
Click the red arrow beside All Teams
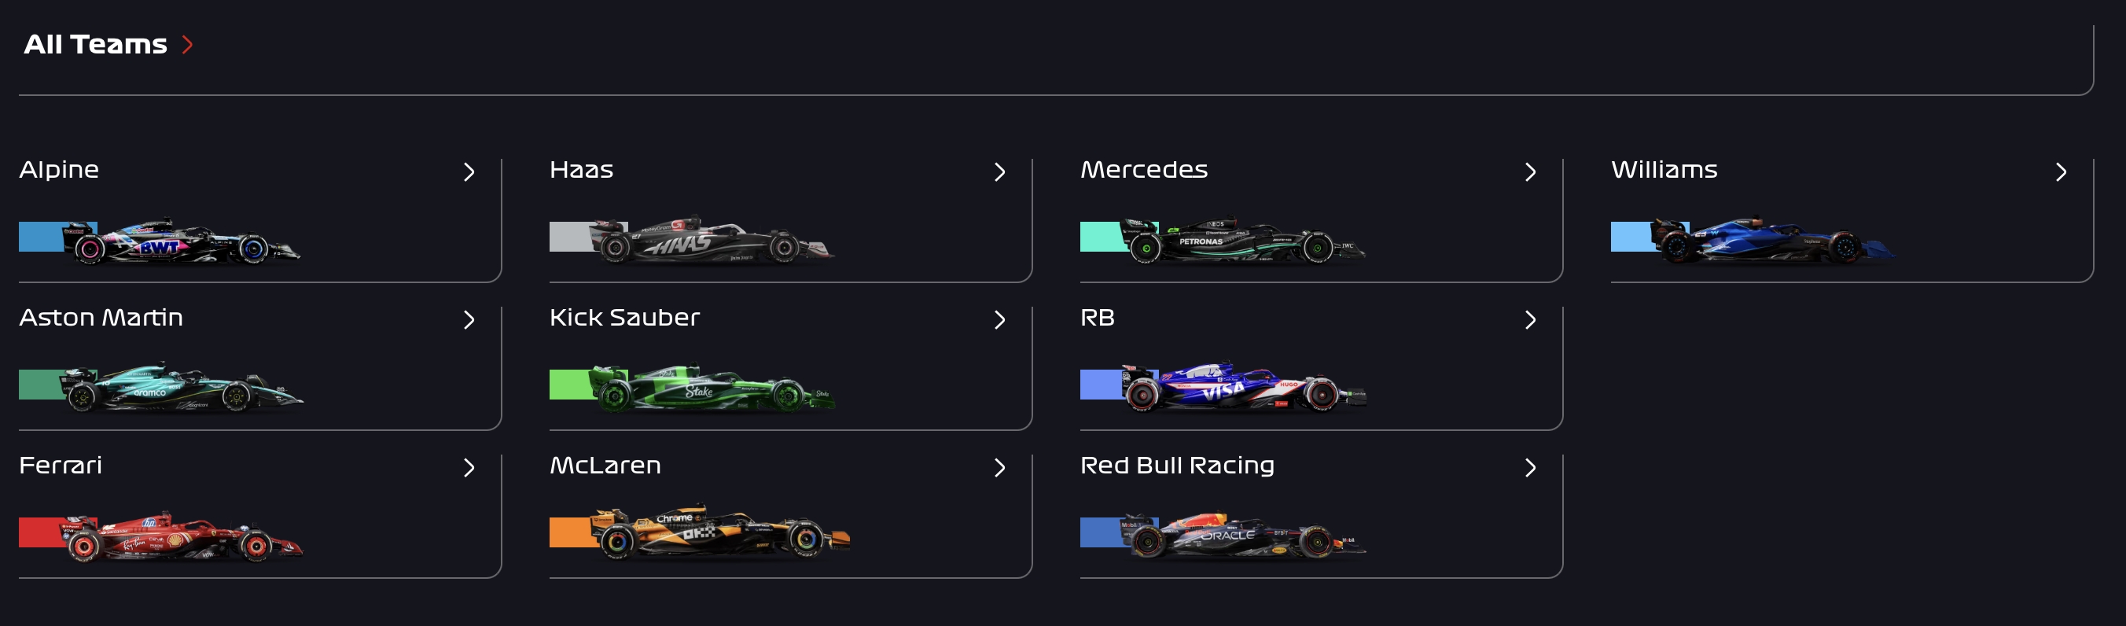(x=187, y=45)
